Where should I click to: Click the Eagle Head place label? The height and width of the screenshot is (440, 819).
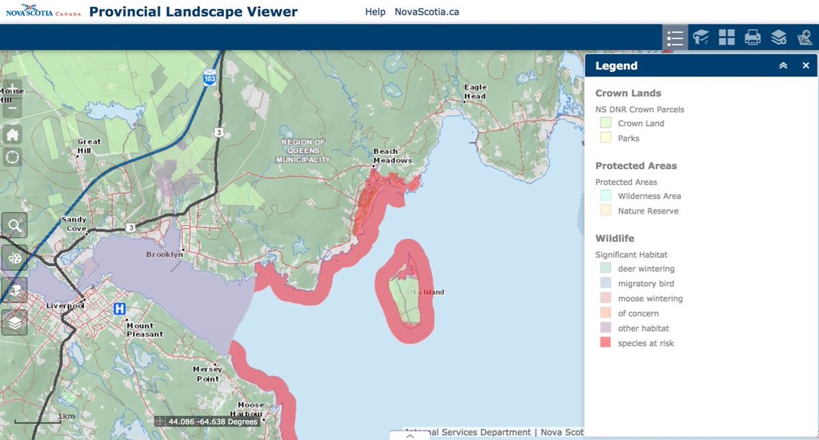[475, 91]
